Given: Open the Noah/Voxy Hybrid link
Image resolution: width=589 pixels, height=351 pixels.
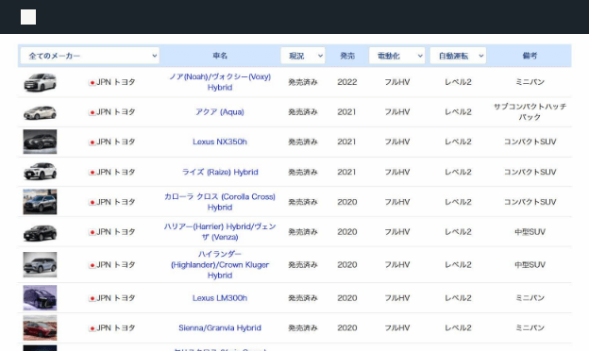Looking at the screenshot, I should coord(220,82).
